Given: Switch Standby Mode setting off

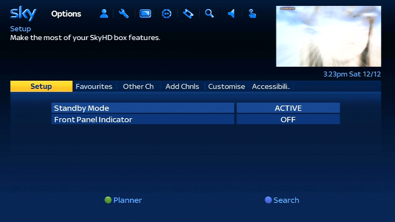Looking at the screenshot, I should coord(288,108).
